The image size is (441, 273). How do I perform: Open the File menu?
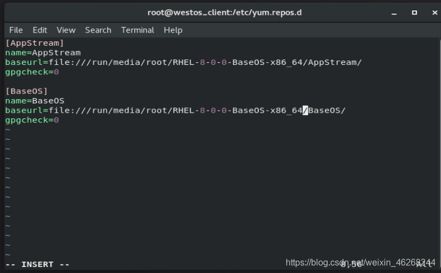point(16,30)
